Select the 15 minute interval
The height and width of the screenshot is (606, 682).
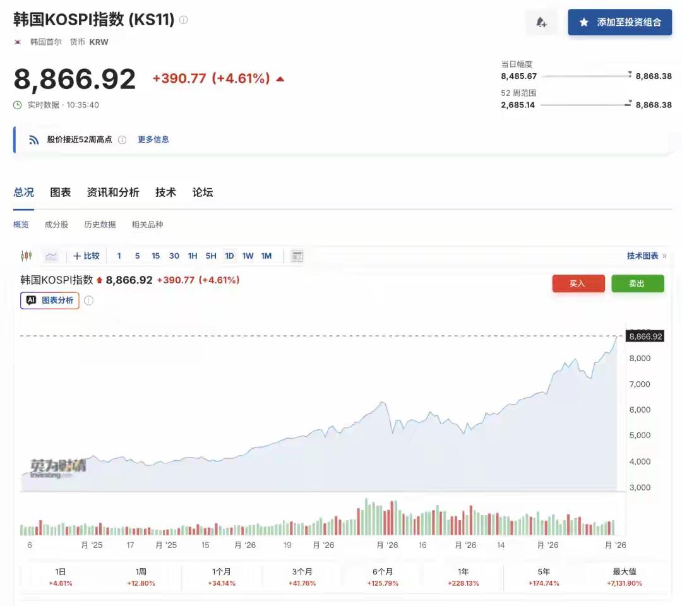(x=156, y=256)
